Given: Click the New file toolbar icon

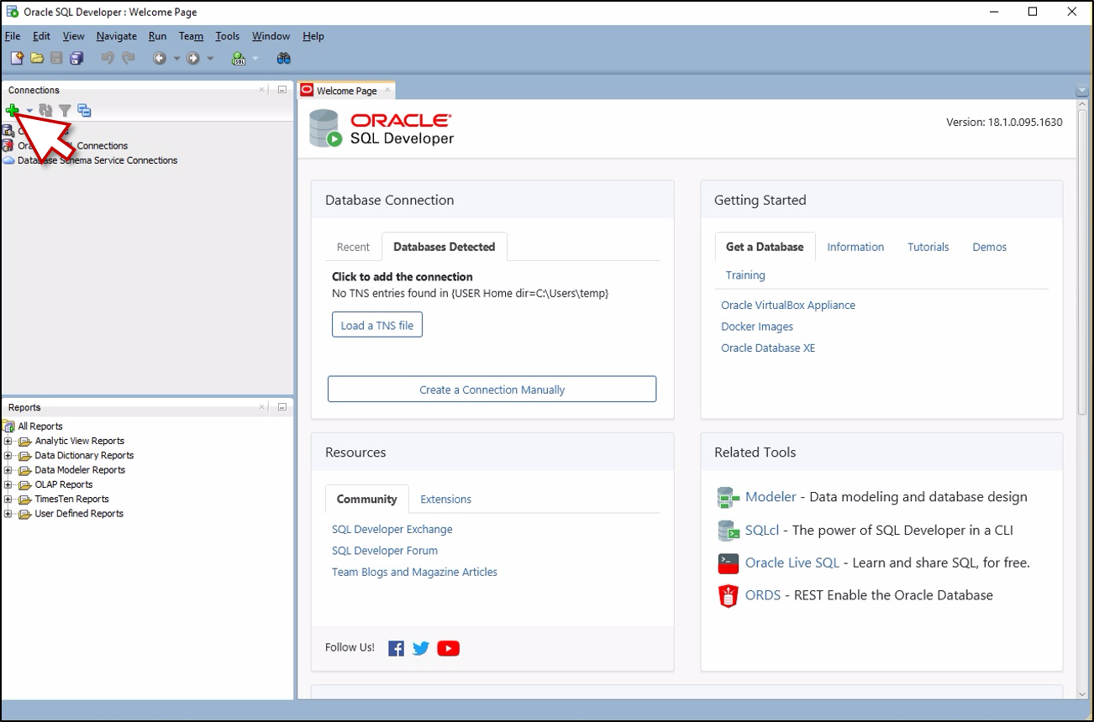Looking at the screenshot, I should coord(17,58).
